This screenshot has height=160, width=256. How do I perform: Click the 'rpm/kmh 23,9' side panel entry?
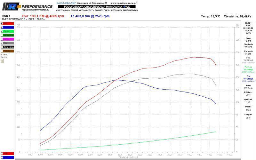tap(248, 101)
